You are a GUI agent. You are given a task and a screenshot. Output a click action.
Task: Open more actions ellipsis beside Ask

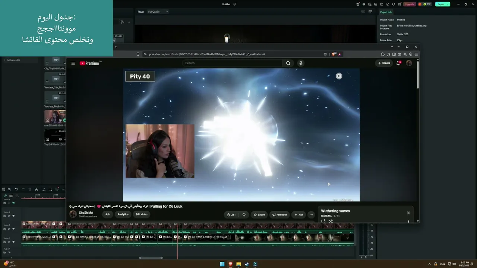pyautogui.click(x=311, y=215)
